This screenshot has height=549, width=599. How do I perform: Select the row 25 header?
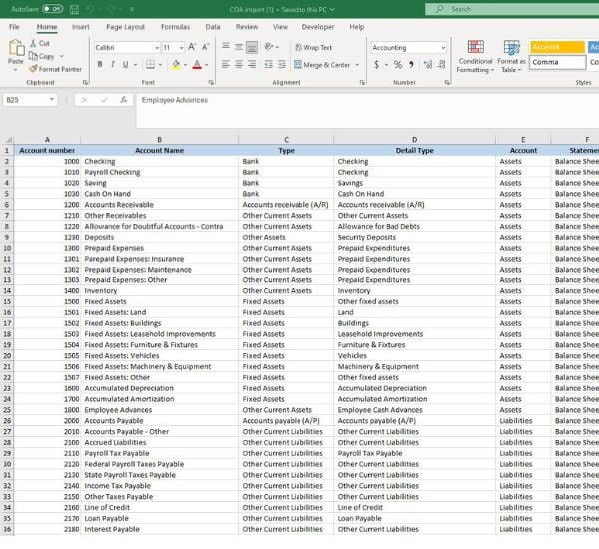[7, 410]
